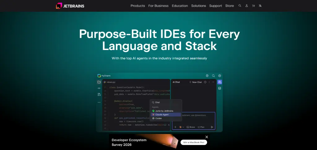Open the language selector icon
317x150 pixels.
(x=260, y=6)
